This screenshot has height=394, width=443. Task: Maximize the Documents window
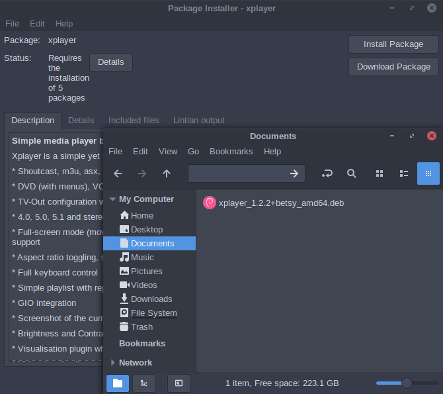click(412, 136)
